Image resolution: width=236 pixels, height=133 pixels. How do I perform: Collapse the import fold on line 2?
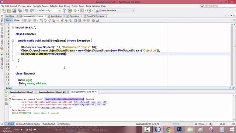coord(13,27)
